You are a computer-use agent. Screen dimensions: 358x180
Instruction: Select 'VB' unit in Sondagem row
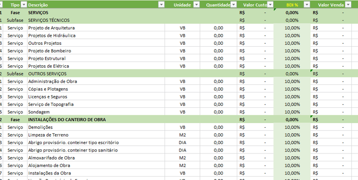pos(182,112)
